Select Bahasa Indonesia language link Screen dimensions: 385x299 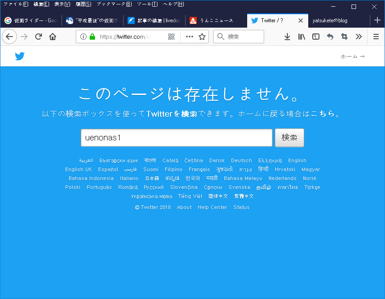click(91, 178)
